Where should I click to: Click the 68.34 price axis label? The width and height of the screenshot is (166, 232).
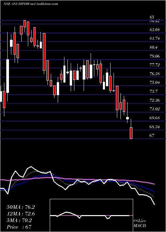[155, 127]
